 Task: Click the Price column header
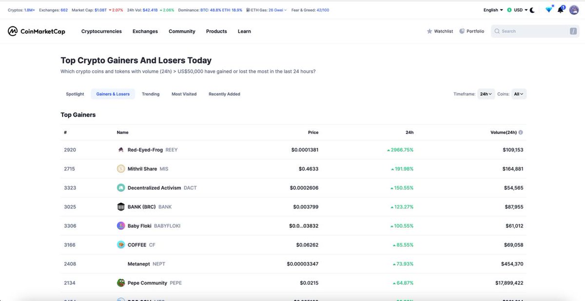click(313, 132)
